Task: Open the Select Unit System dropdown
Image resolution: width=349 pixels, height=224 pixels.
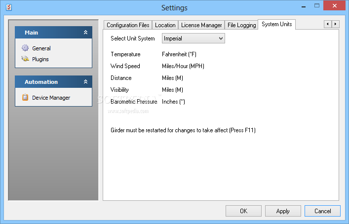Action: point(194,38)
